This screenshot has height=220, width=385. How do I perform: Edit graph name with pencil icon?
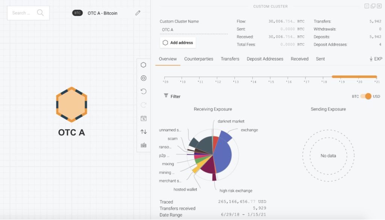pyautogui.click(x=138, y=13)
